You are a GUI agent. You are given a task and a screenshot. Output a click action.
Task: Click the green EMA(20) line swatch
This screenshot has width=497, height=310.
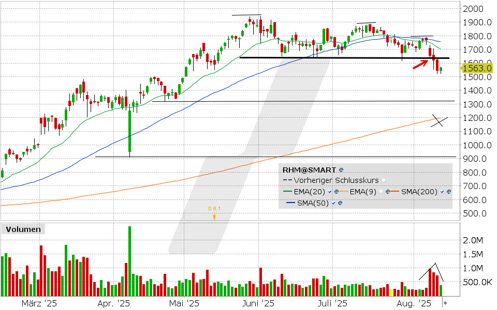click(287, 191)
